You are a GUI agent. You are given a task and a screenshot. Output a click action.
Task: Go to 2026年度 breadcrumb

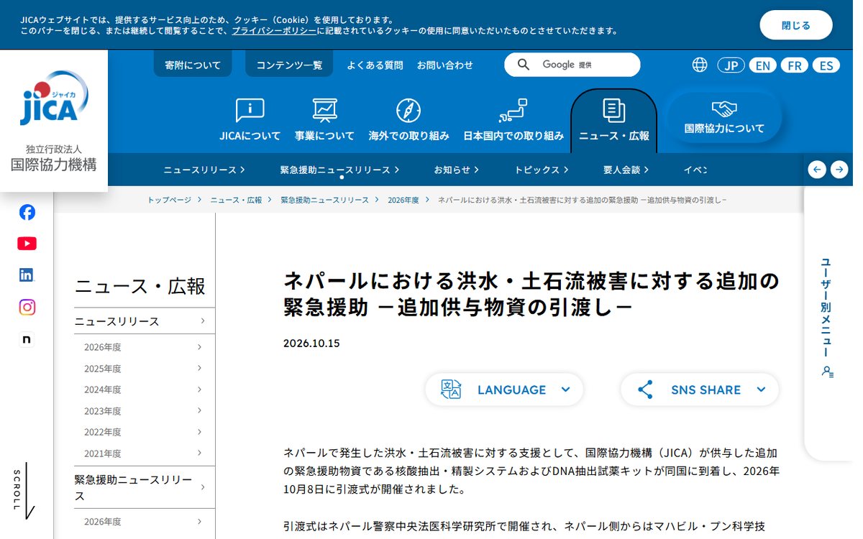403,200
